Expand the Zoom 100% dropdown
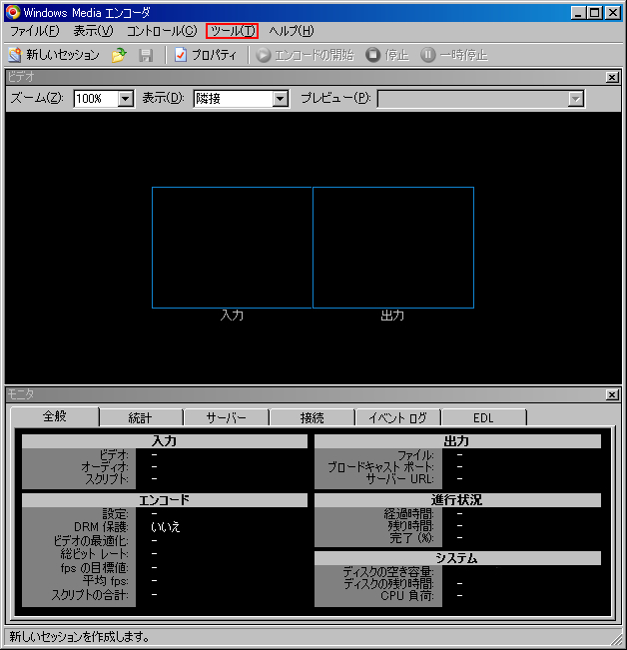Screen dimensions: 627x650 [126, 98]
